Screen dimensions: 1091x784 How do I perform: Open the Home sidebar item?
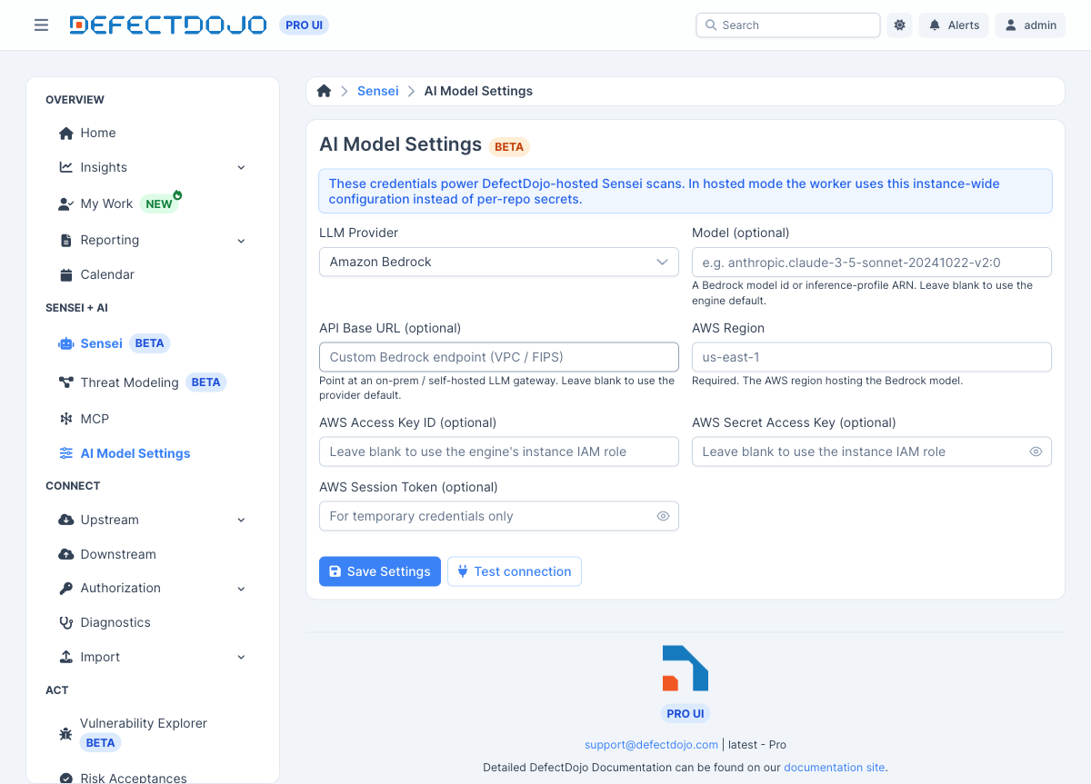153,134
